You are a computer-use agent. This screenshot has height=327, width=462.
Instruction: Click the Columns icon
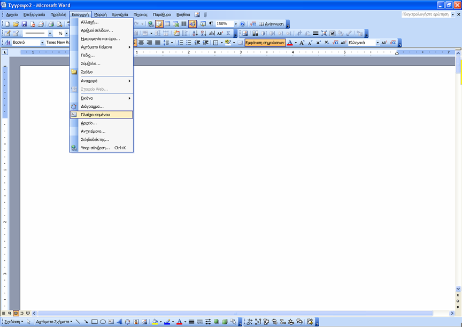(x=184, y=24)
